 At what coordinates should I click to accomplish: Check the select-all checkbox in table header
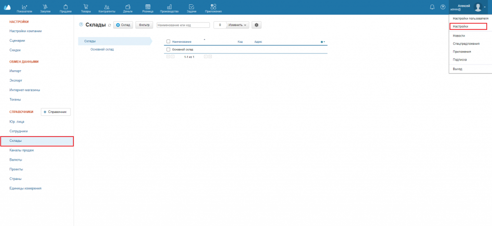coord(168,42)
